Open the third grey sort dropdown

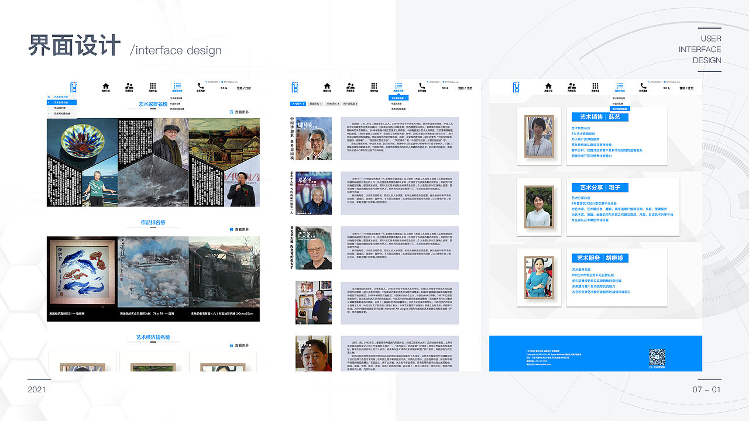[x=332, y=103]
